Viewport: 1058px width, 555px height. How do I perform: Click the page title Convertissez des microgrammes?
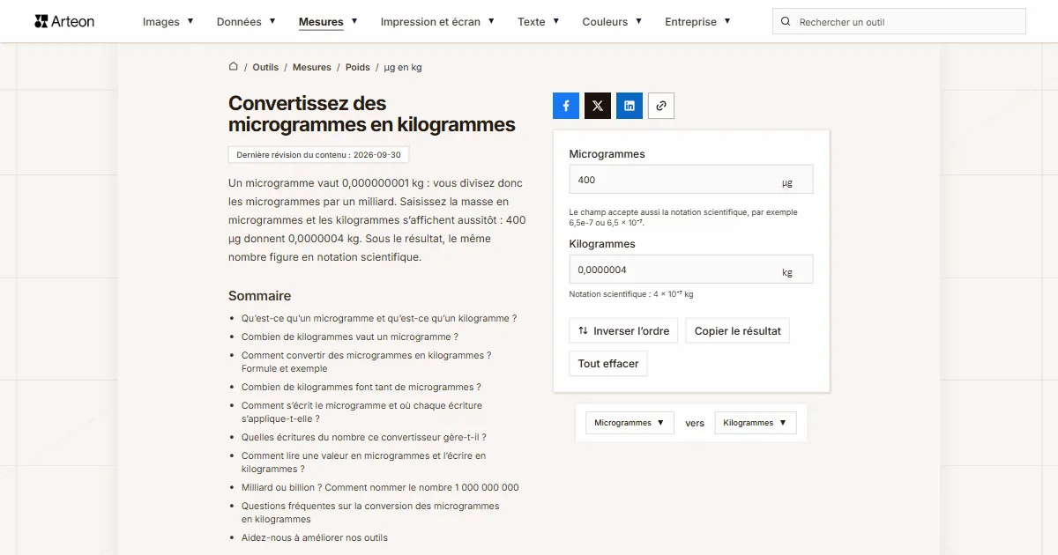pos(372,115)
